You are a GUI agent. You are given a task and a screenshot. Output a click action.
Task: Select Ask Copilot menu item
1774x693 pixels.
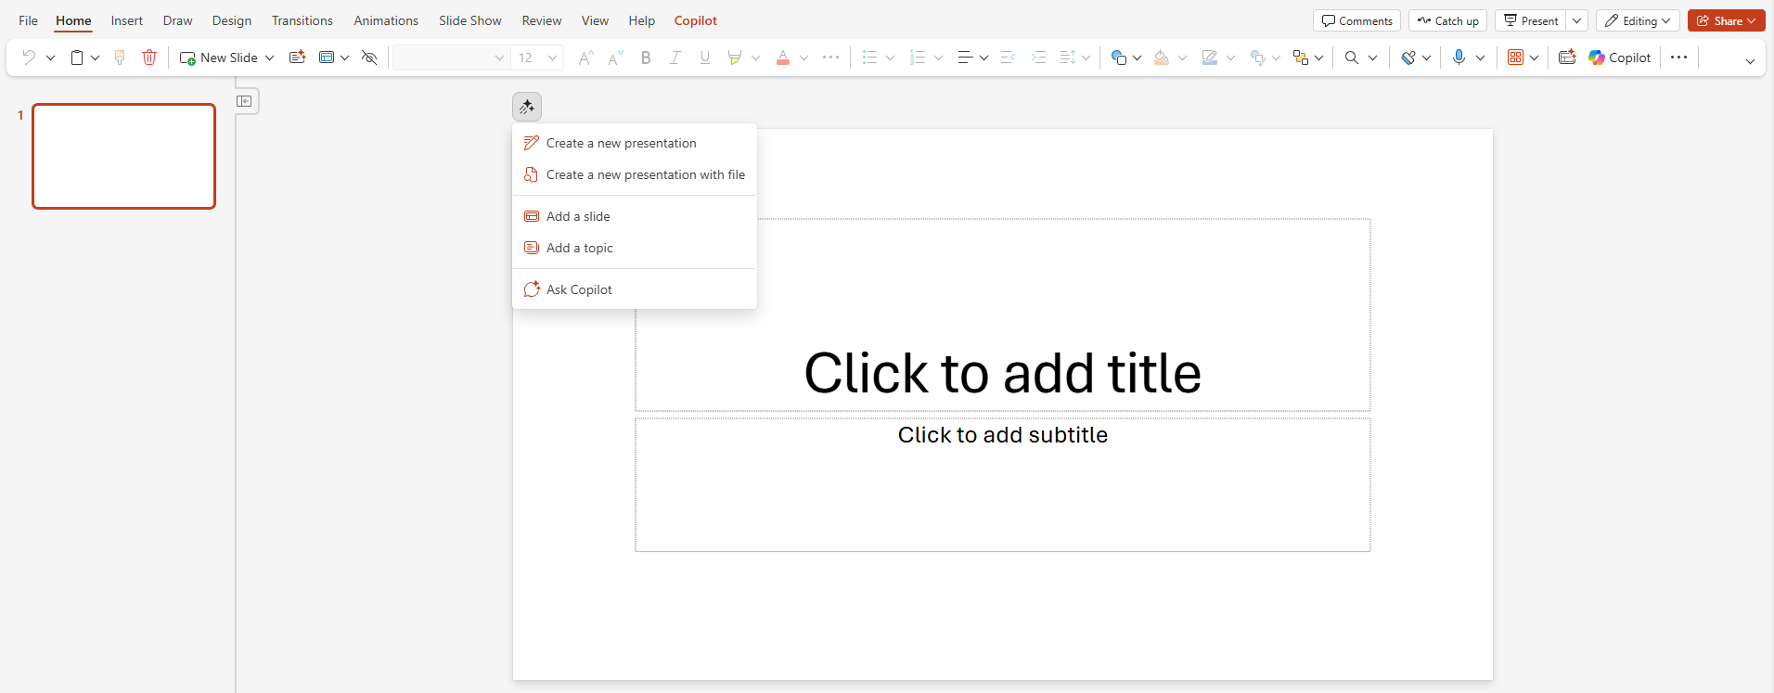coord(635,289)
